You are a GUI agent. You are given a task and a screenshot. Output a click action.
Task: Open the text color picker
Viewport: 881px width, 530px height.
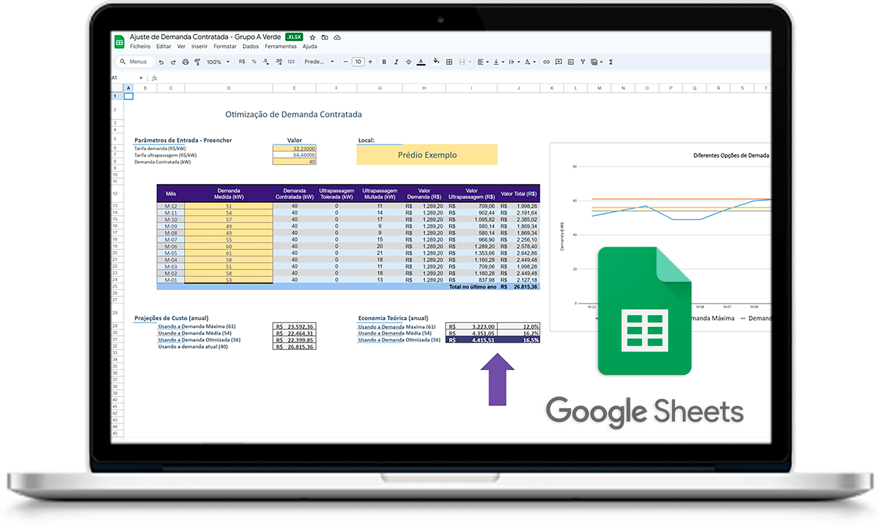point(421,62)
